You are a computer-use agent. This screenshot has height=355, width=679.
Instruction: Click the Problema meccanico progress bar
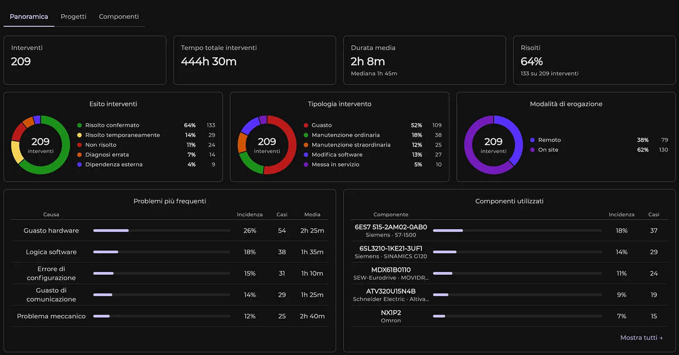click(162, 316)
